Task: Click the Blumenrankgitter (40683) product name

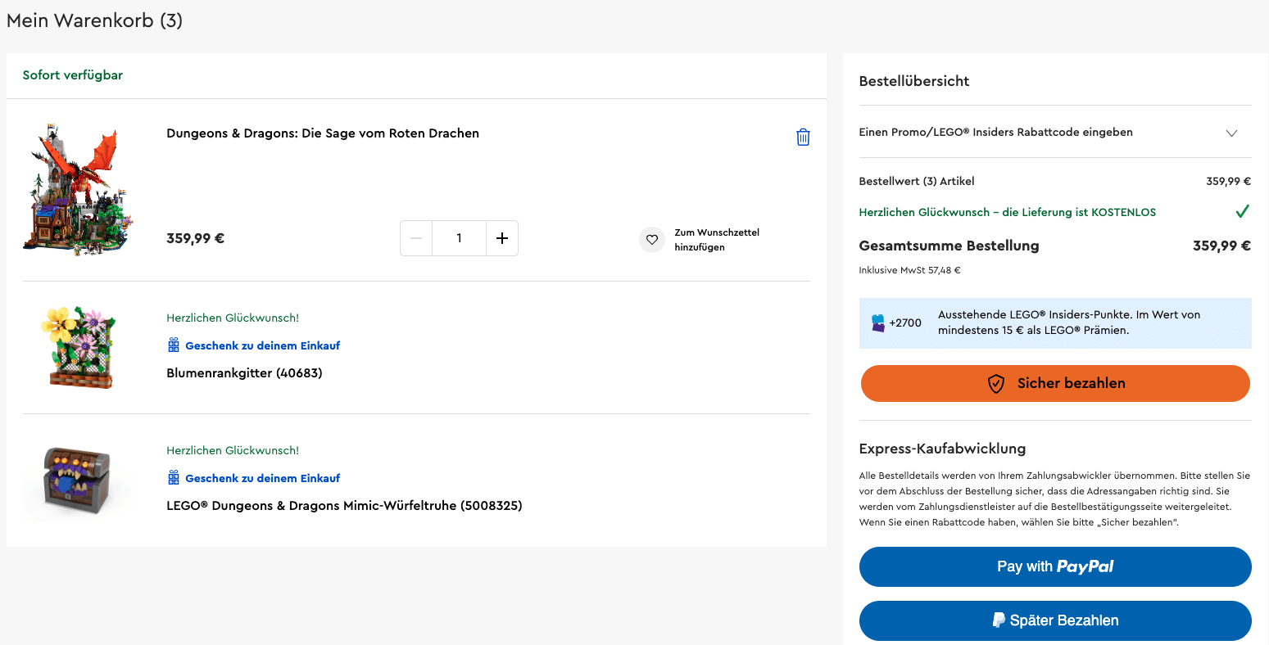Action: point(244,373)
